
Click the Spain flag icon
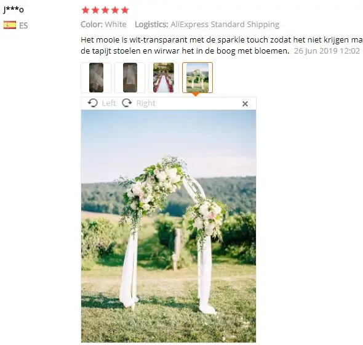[x=10, y=25]
